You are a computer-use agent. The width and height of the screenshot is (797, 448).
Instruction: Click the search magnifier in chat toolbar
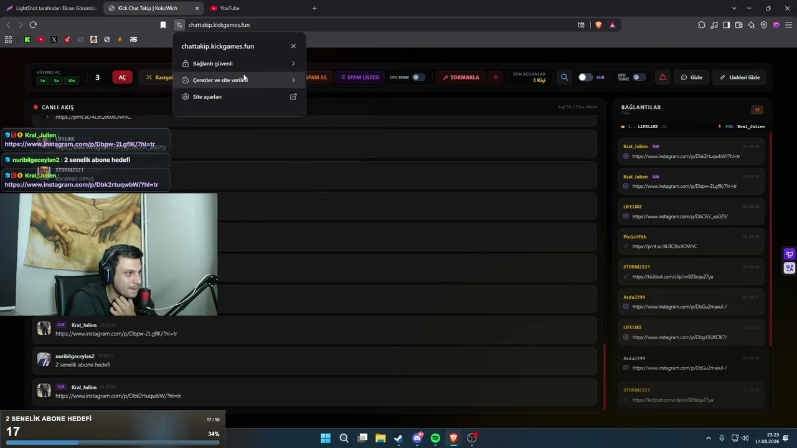pos(564,77)
